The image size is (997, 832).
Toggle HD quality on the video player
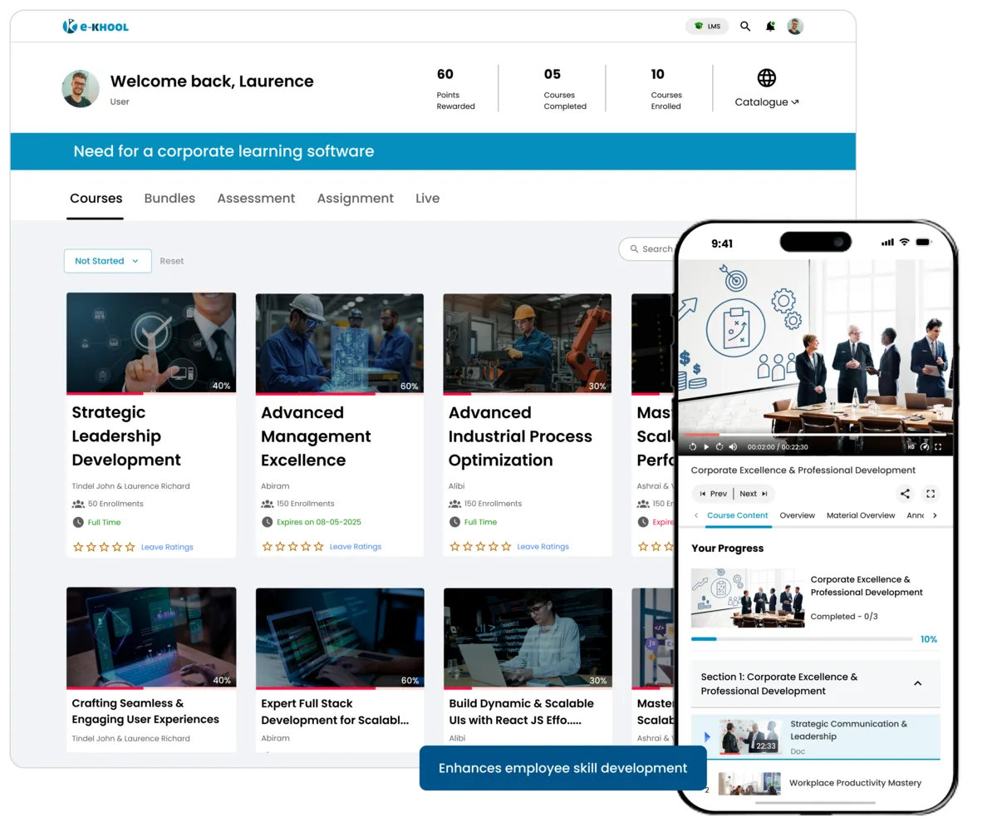click(911, 446)
